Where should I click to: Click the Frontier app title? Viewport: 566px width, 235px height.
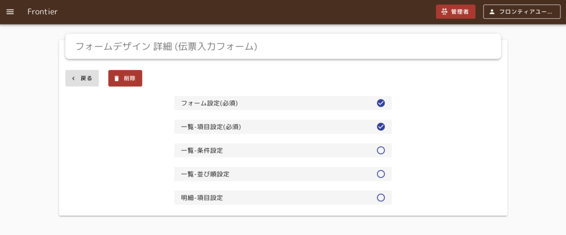pos(43,12)
